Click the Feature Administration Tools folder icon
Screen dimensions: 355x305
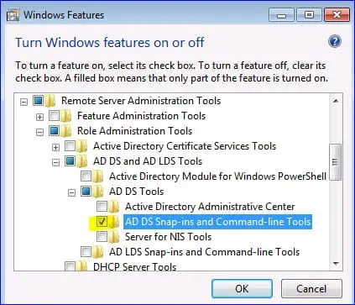[66, 116]
